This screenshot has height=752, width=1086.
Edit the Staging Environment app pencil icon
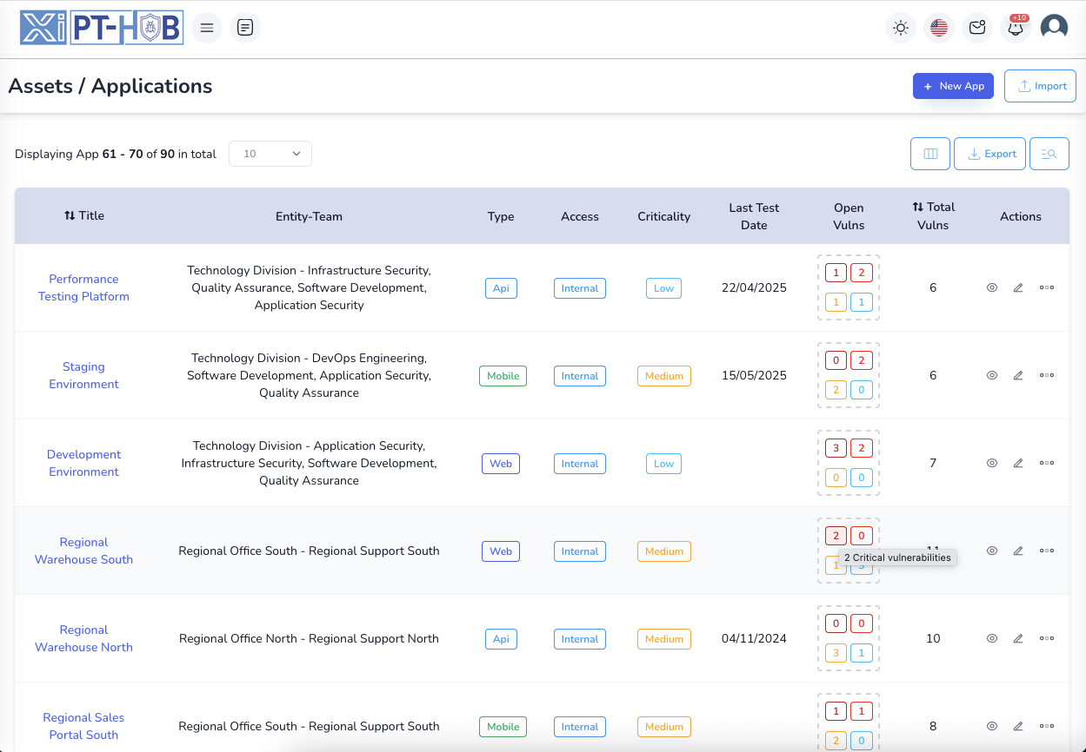point(1018,375)
